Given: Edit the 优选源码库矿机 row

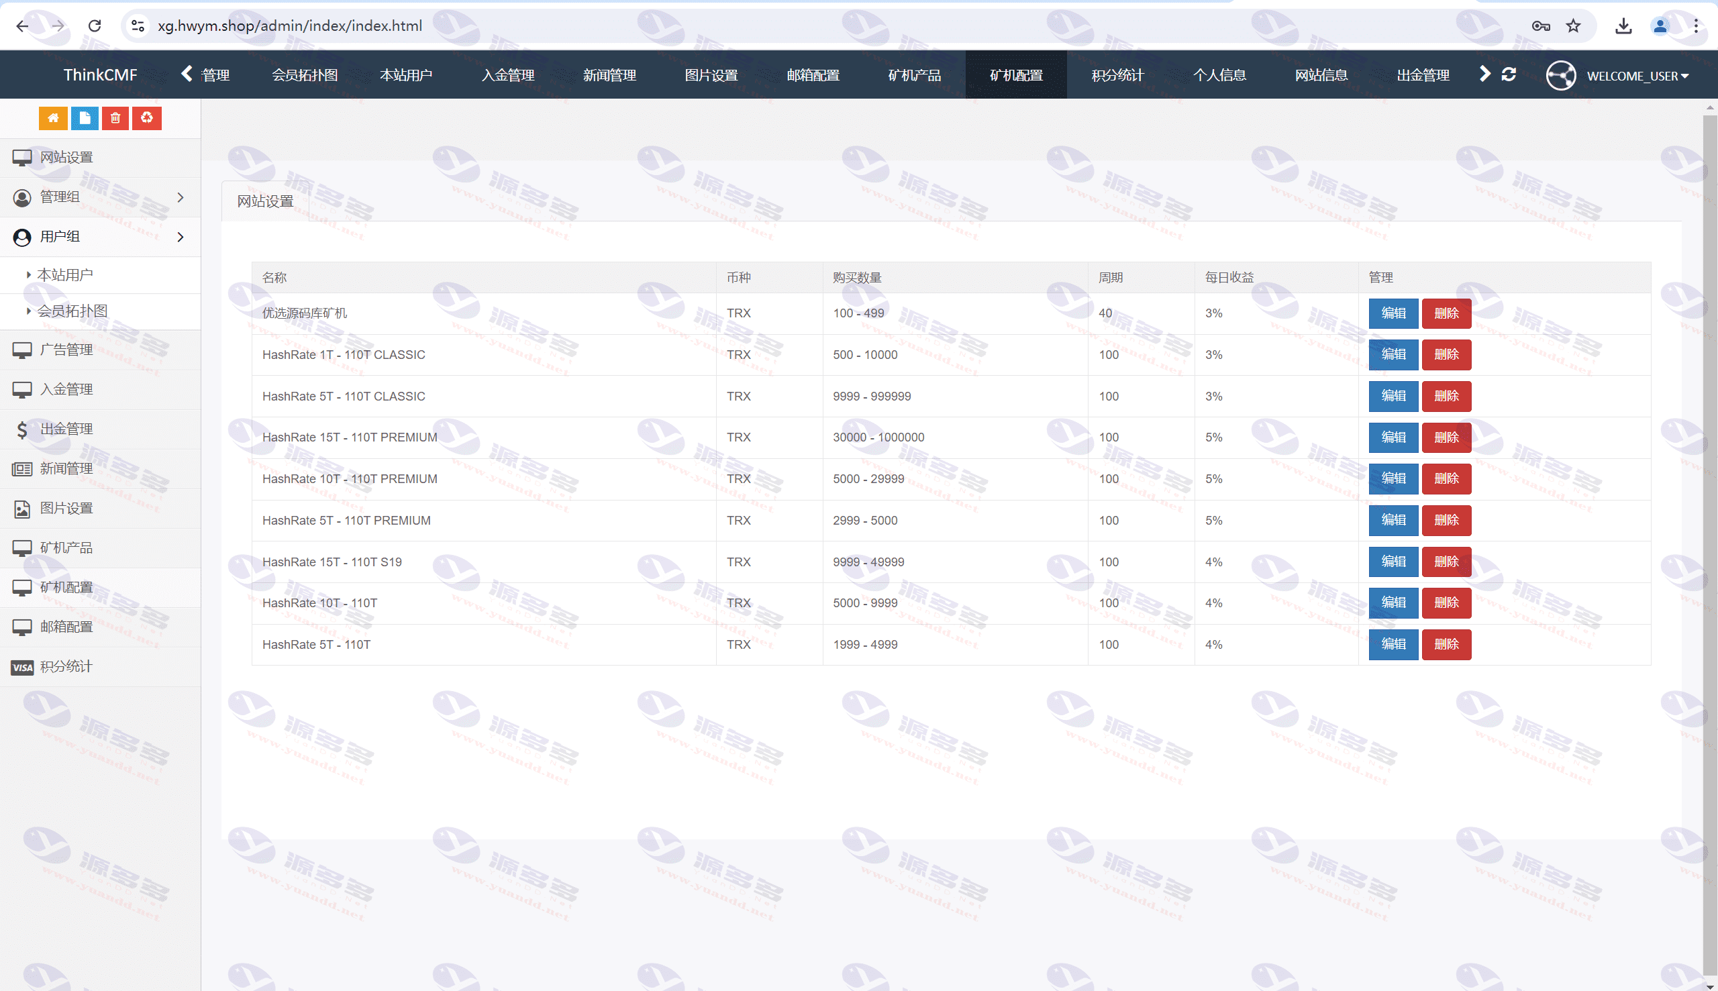Looking at the screenshot, I should (x=1393, y=313).
